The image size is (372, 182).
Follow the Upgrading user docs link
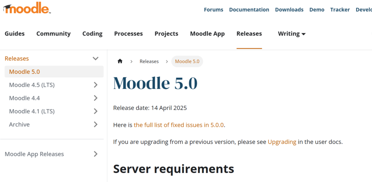coord(282,142)
